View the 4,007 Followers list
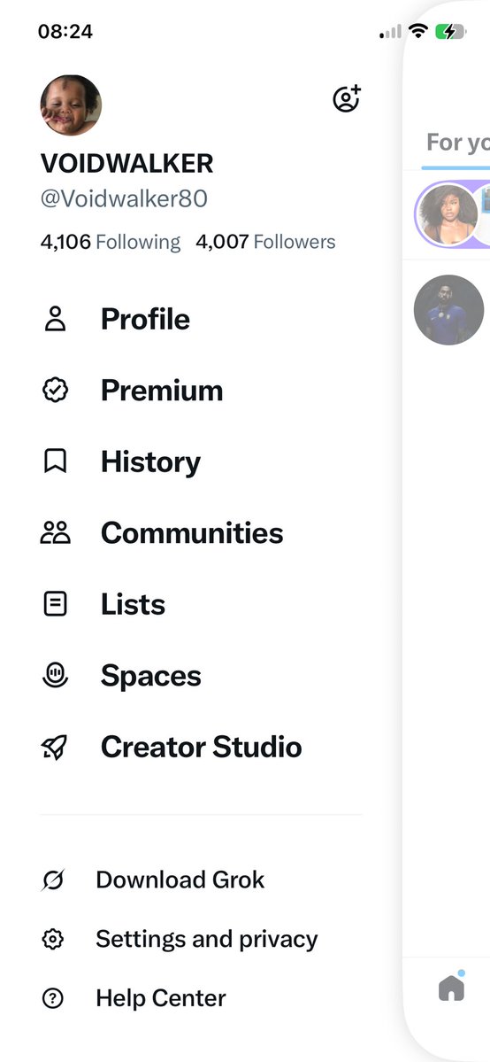The width and height of the screenshot is (490, 1062). point(265,242)
